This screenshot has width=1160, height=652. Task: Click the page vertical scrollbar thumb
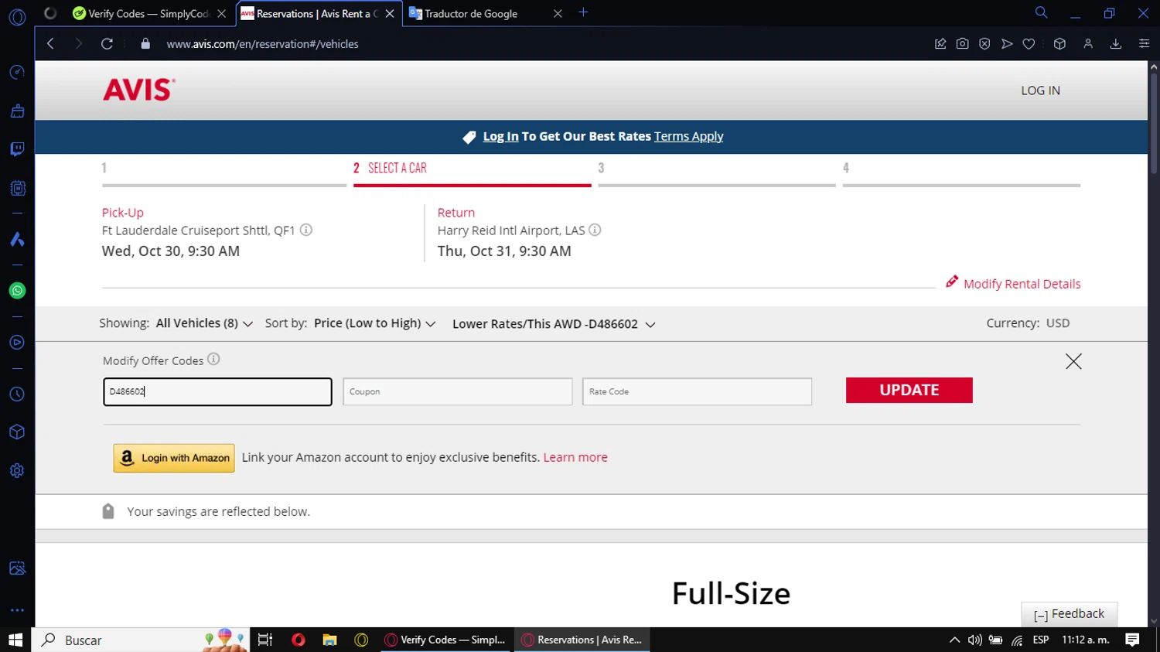(x=1154, y=124)
